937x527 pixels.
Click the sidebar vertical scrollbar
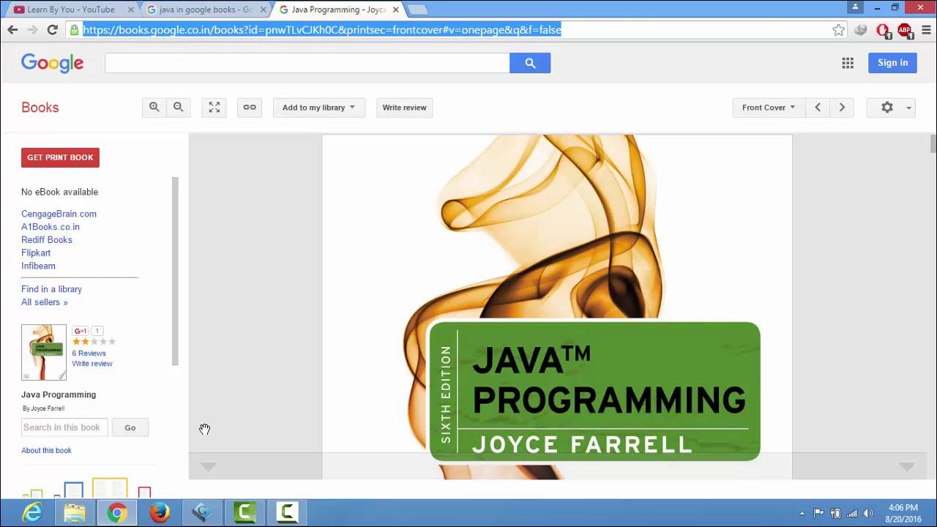175,271
